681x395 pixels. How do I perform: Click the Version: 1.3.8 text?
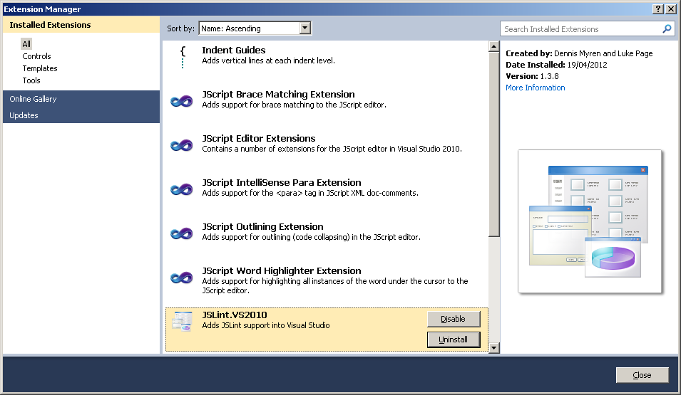pos(532,76)
